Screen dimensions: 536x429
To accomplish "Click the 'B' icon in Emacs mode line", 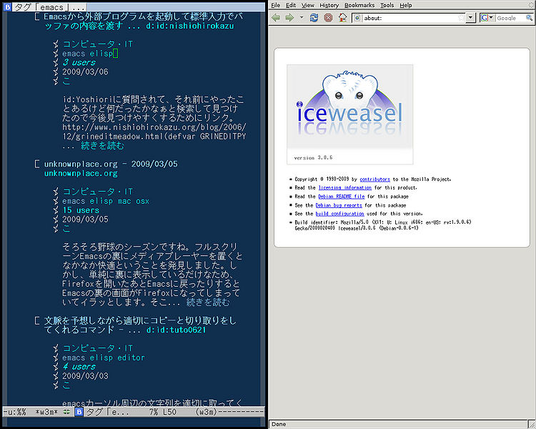I will click(x=79, y=412).
